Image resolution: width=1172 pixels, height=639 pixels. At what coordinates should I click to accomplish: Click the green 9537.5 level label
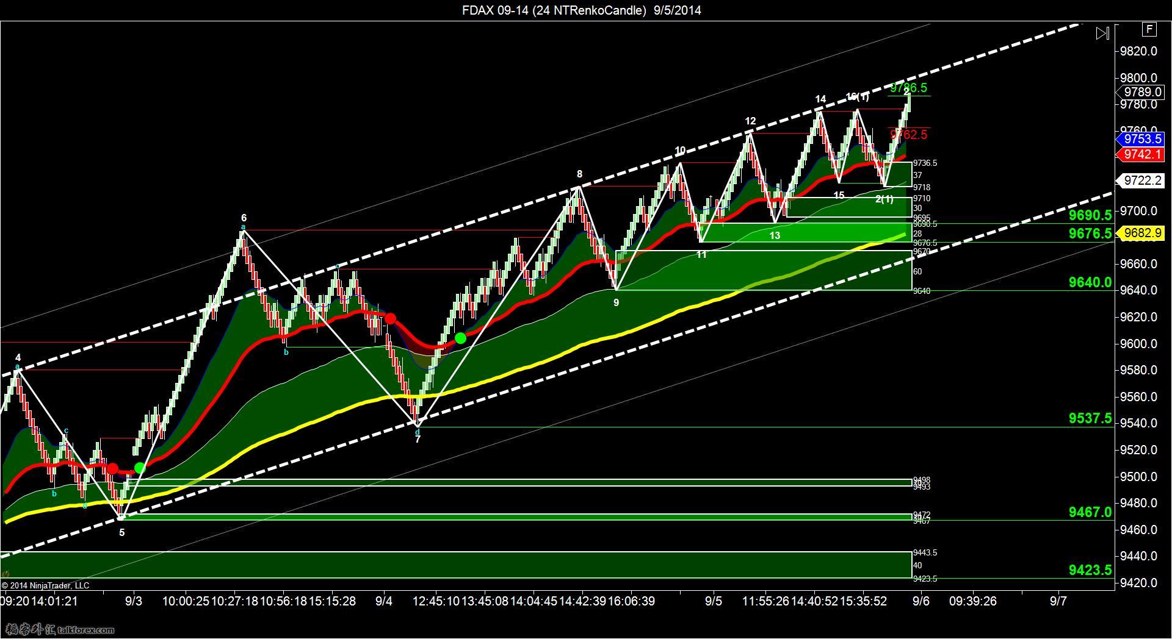tap(1090, 418)
